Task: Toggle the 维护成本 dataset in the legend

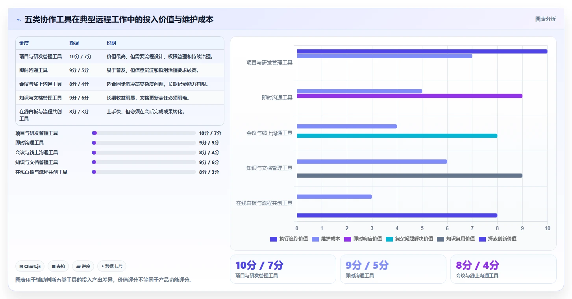Action: (326, 239)
